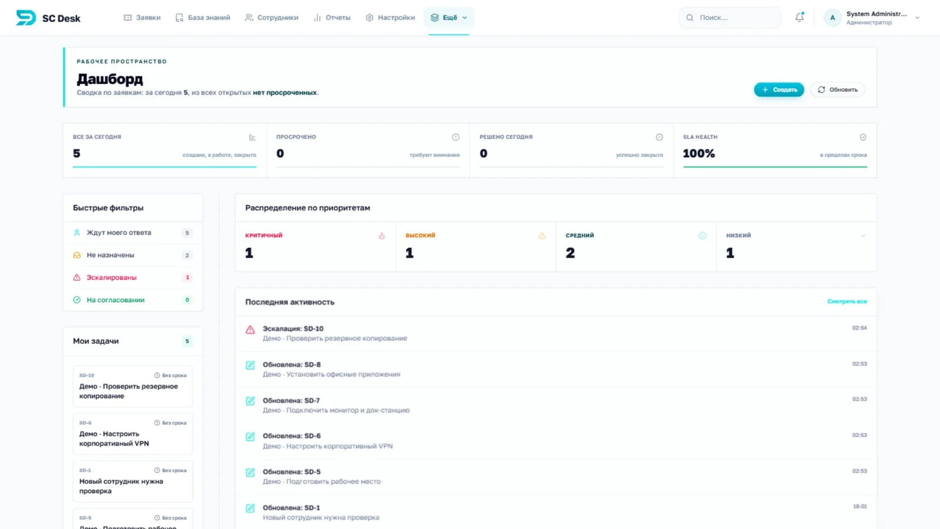Click the edit icon beside 'Обновлена: SD-8'

click(250, 366)
